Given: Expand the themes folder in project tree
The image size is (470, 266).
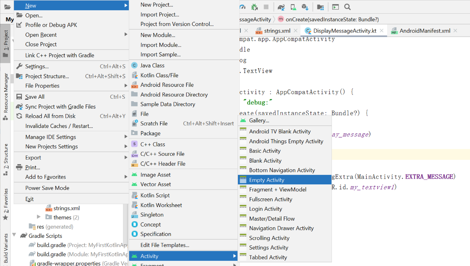Looking at the screenshot, I should coord(39,217).
